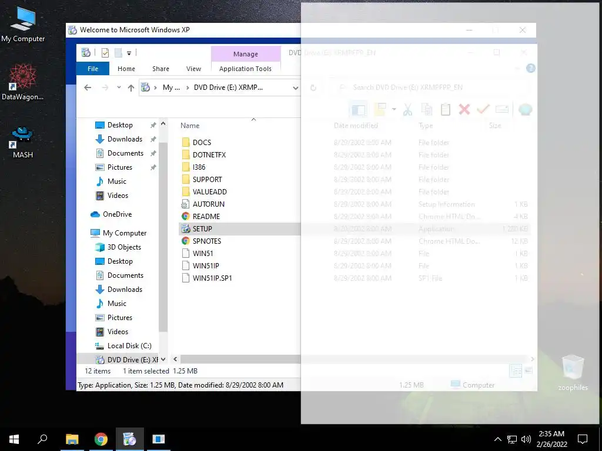Open File Explorer from the taskbar

pos(72,439)
